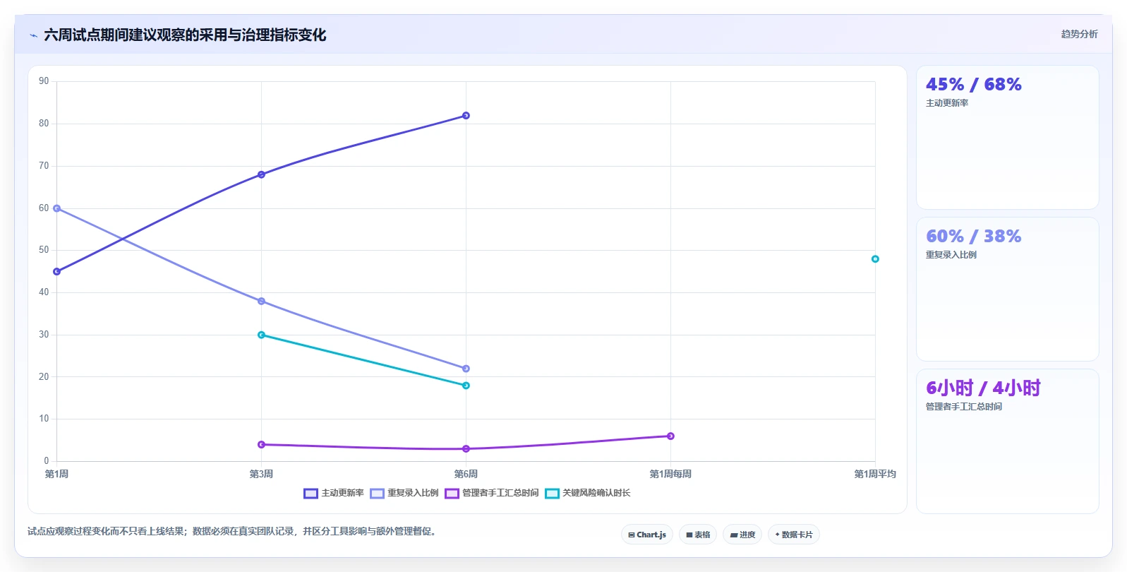The height and width of the screenshot is (572, 1127).
Task: Click the 第1周平均 x-axis label
Action: click(875, 474)
